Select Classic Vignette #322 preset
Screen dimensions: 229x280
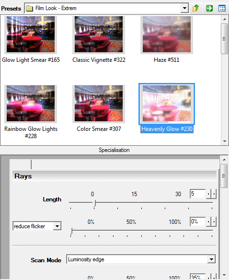[x=99, y=35]
